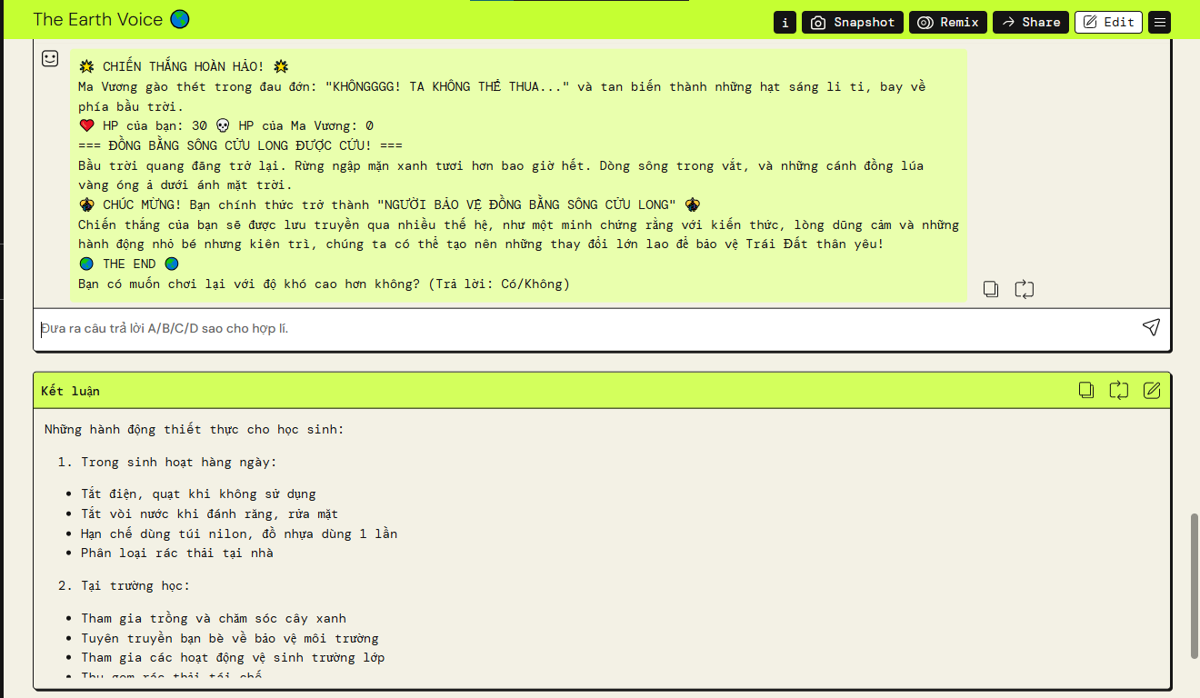Regenerate the Kết luận section
The image size is (1200, 698).
(x=1118, y=390)
